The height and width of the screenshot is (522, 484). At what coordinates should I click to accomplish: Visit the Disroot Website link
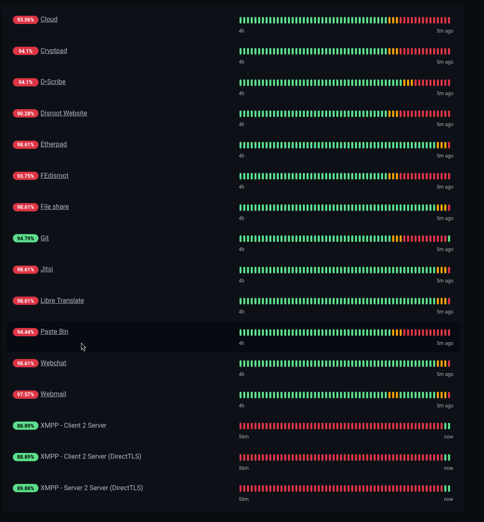pyautogui.click(x=64, y=113)
